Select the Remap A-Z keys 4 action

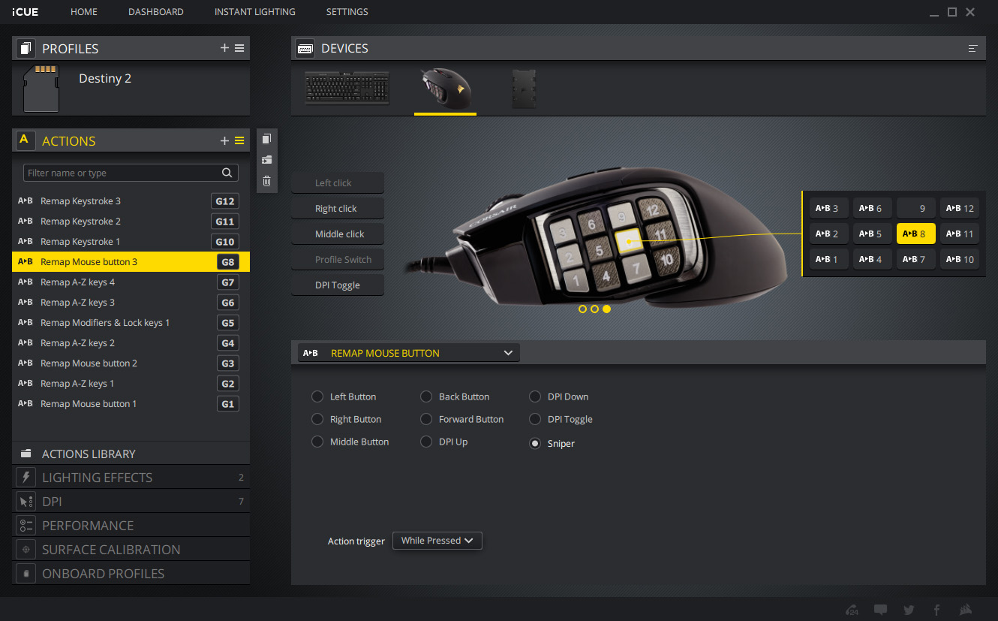pos(131,282)
